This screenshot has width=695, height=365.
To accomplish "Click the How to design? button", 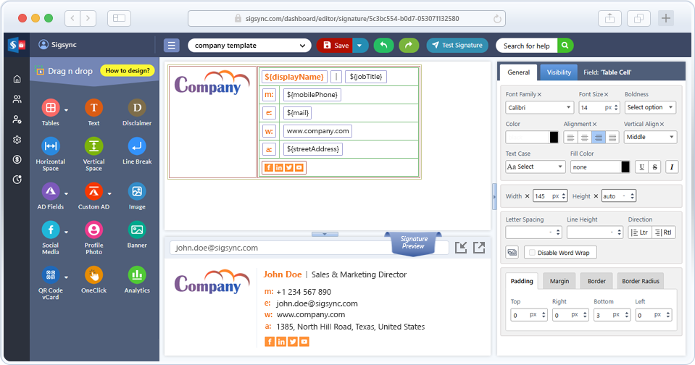I will click(x=128, y=71).
